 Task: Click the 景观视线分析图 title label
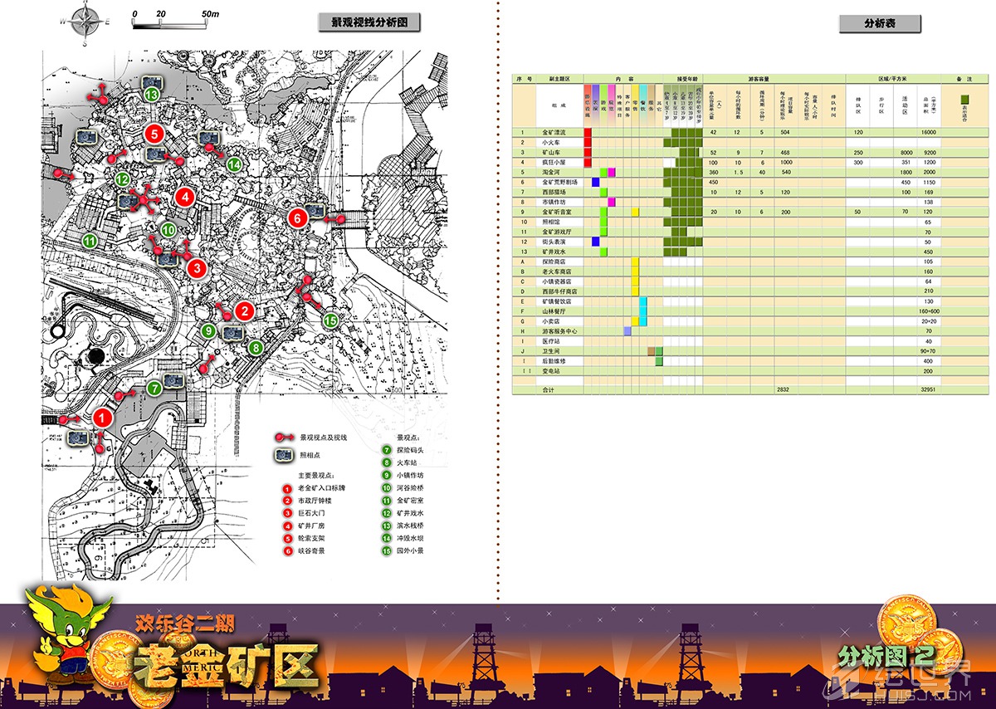click(369, 23)
